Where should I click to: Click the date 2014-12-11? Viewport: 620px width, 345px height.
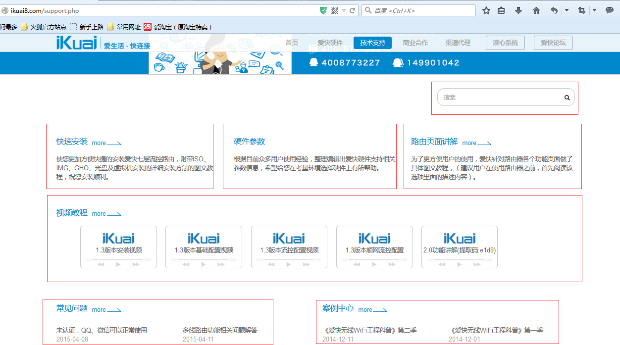click(x=338, y=339)
